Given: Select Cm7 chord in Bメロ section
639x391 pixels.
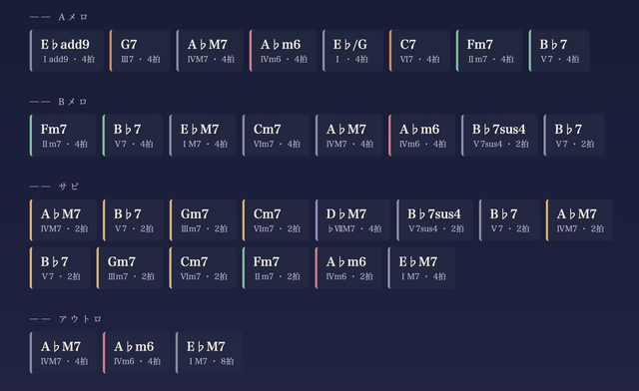Looking at the screenshot, I should (x=276, y=136).
